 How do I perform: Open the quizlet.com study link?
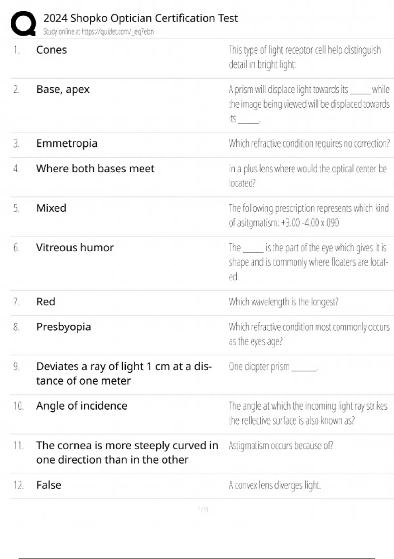tap(118, 32)
